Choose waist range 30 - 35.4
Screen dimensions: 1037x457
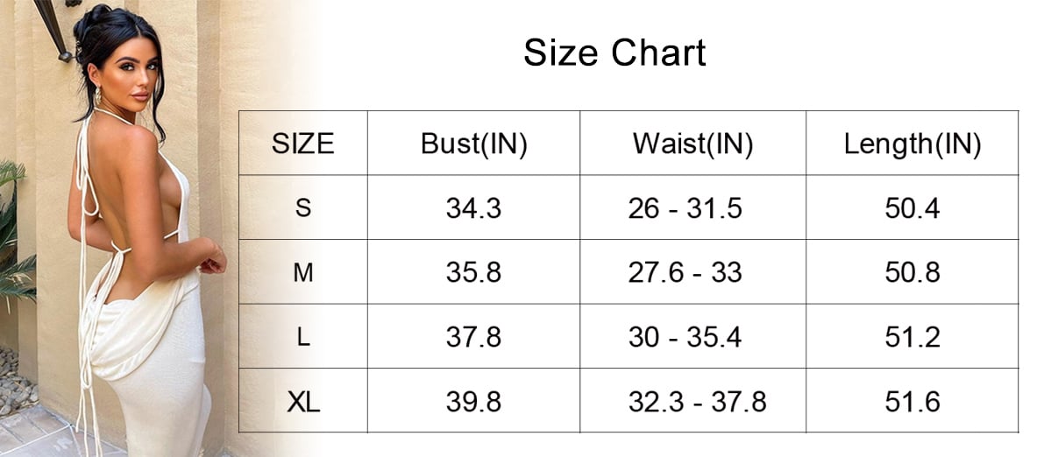click(x=685, y=337)
